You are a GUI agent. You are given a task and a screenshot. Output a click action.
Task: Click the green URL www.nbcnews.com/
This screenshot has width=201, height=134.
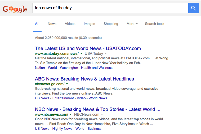[x=52, y=114]
